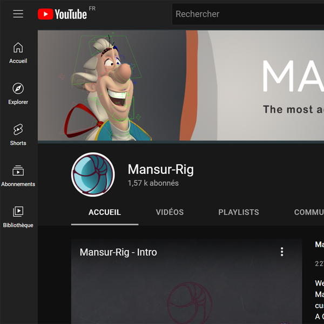This screenshot has width=324, height=324.
Task: Open Bibliothèque in the sidebar
Action: 18,217
